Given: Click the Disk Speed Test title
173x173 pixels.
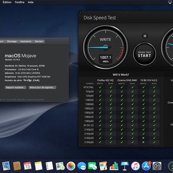Looking at the screenshot, I should 100,18.
